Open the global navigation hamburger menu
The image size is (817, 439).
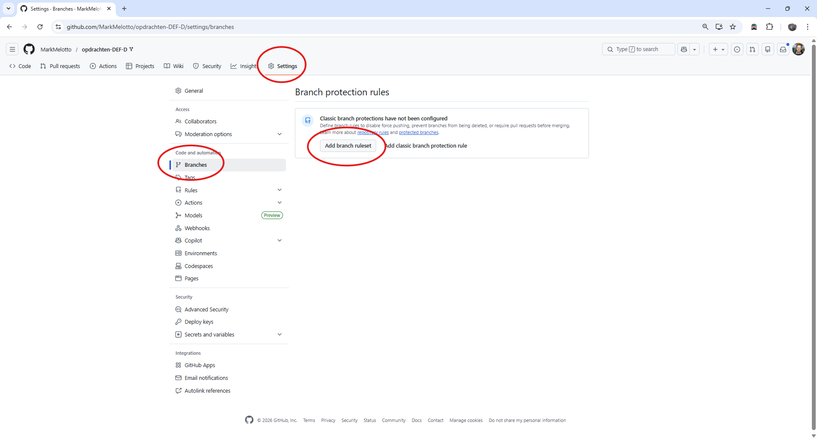[x=12, y=49]
